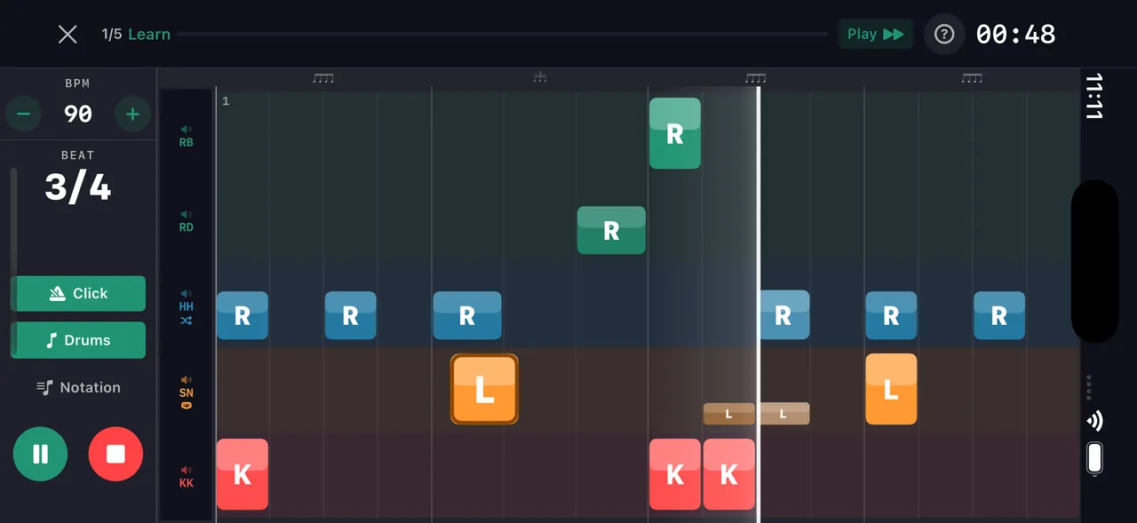This screenshot has width=1137, height=523.
Task: Select the RB track R note block
Action: click(675, 133)
